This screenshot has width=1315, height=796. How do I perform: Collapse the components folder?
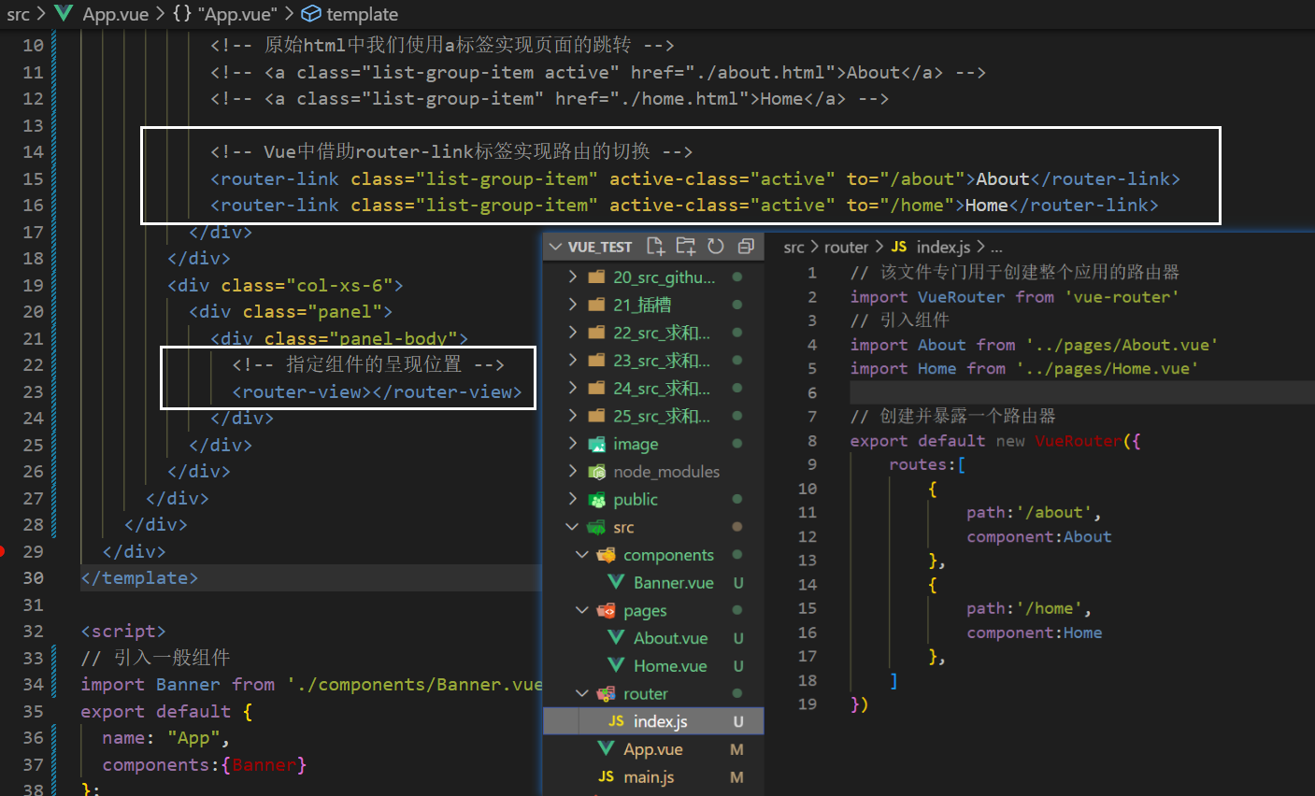click(x=582, y=555)
